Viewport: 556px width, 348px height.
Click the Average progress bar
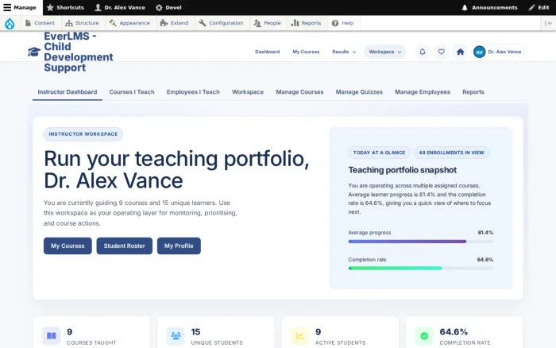click(420, 242)
